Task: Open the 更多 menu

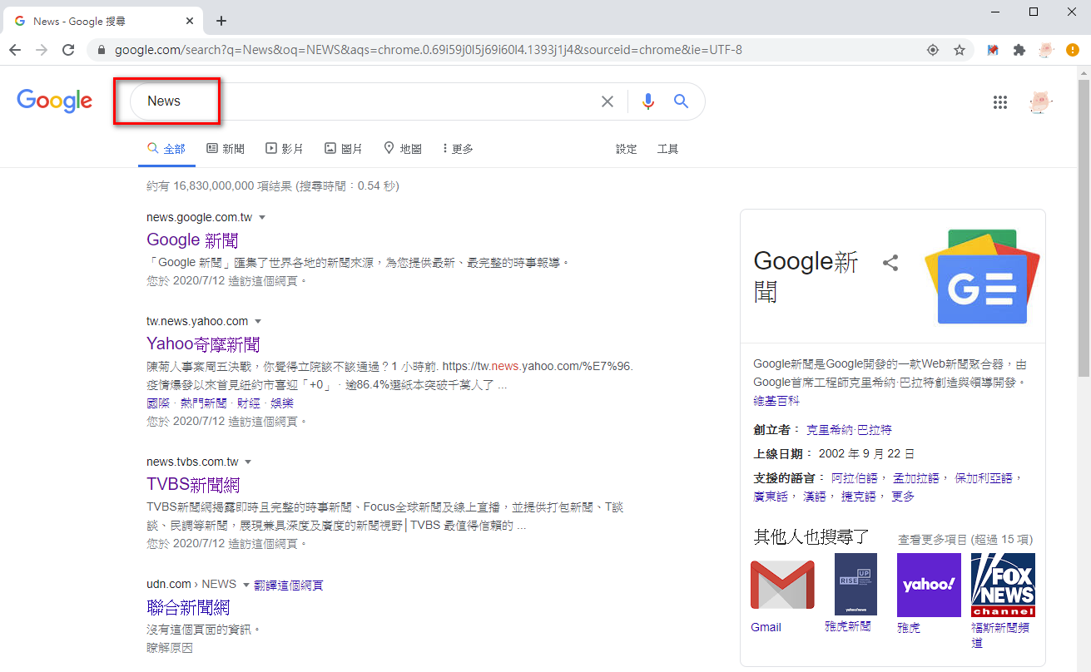Action: point(458,149)
